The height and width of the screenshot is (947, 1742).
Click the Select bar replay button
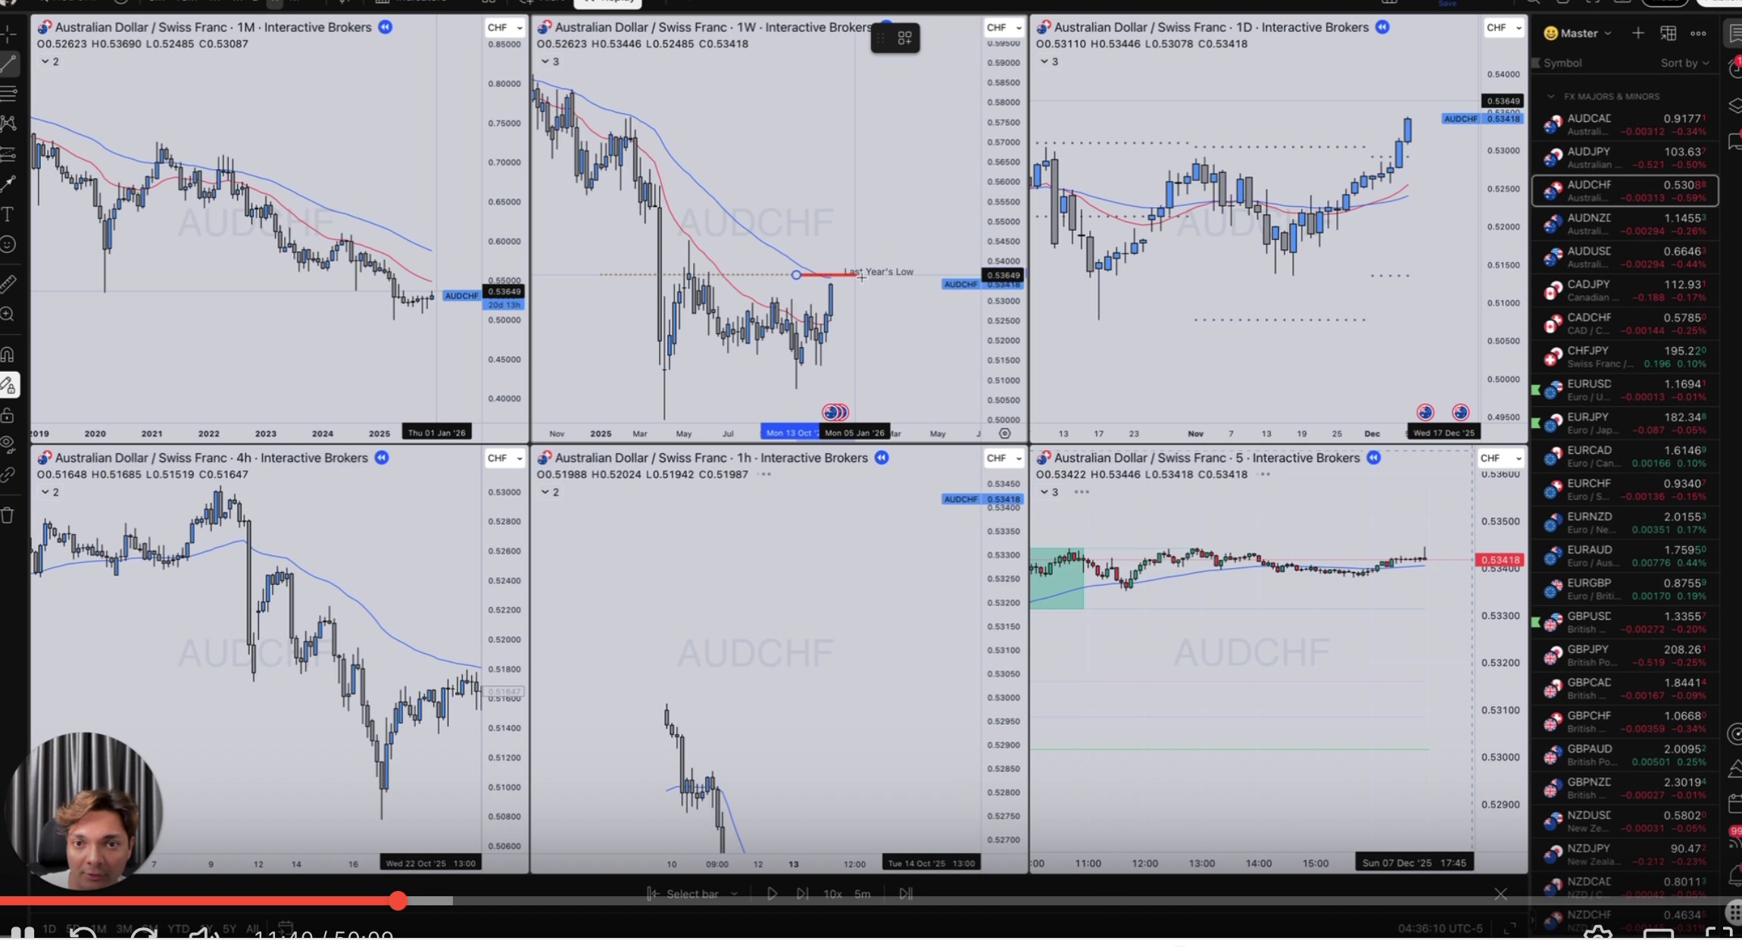click(691, 894)
